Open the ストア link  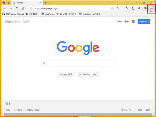pos(26,22)
